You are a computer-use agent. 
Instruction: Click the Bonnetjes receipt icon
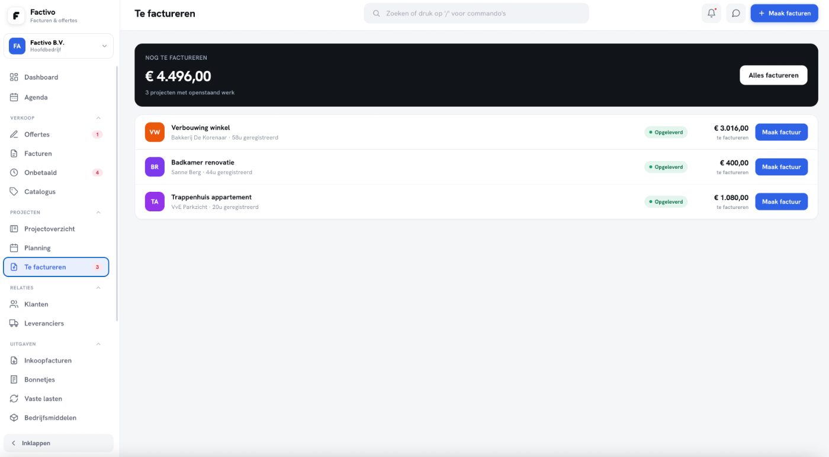point(14,379)
